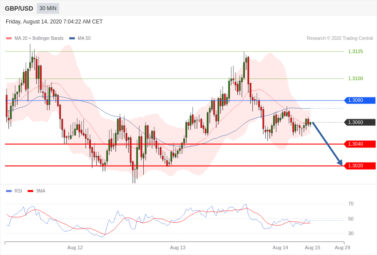Viewport: 377px width, 255px height.
Task: Click the black 1.3060 current price tag
Action: 360,122
